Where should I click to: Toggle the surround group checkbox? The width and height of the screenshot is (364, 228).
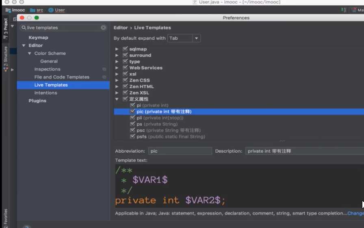click(126, 55)
